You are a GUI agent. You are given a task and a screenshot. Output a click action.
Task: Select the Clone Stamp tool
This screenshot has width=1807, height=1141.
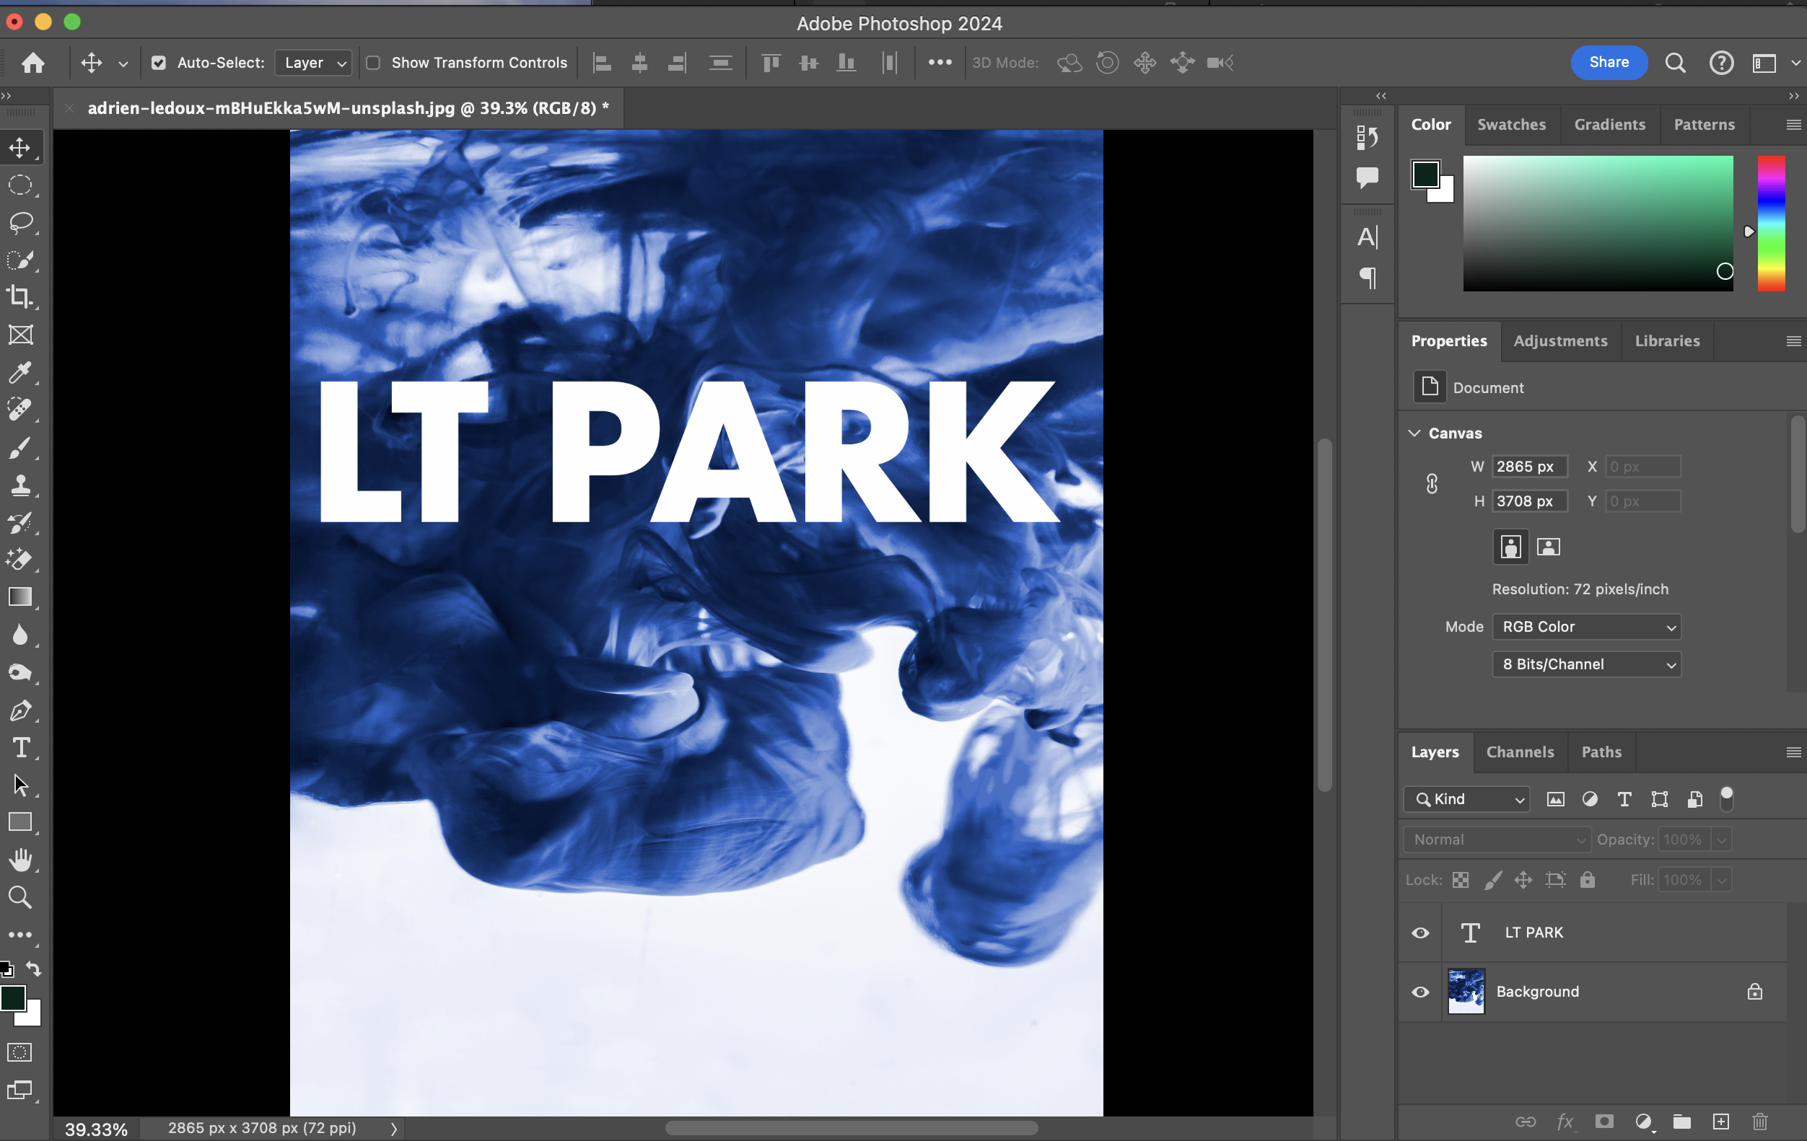click(20, 485)
